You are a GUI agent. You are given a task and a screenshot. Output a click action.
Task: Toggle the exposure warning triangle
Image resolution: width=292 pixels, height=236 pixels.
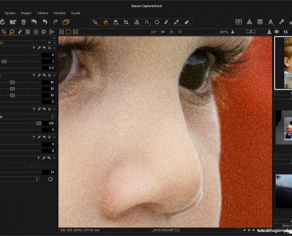(x=250, y=22)
